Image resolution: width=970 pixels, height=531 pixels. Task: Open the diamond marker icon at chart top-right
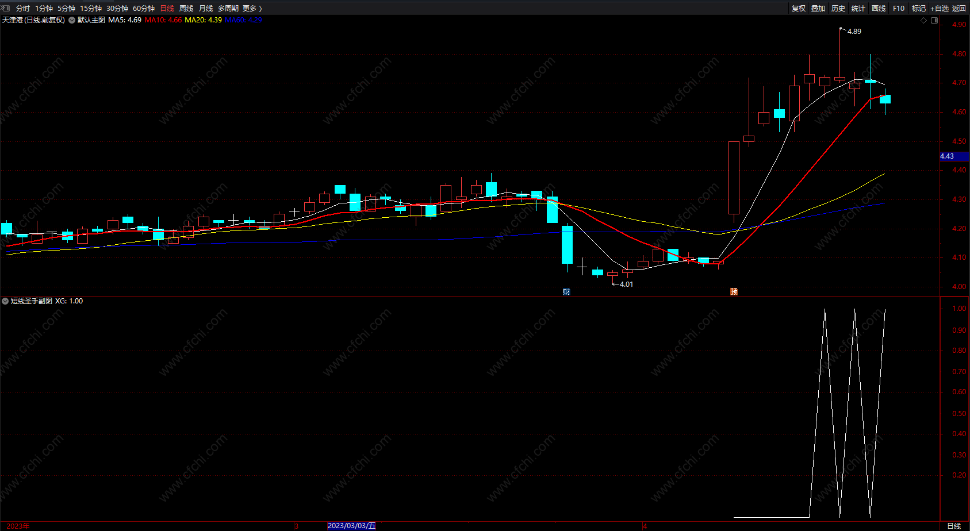click(x=924, y=20)
